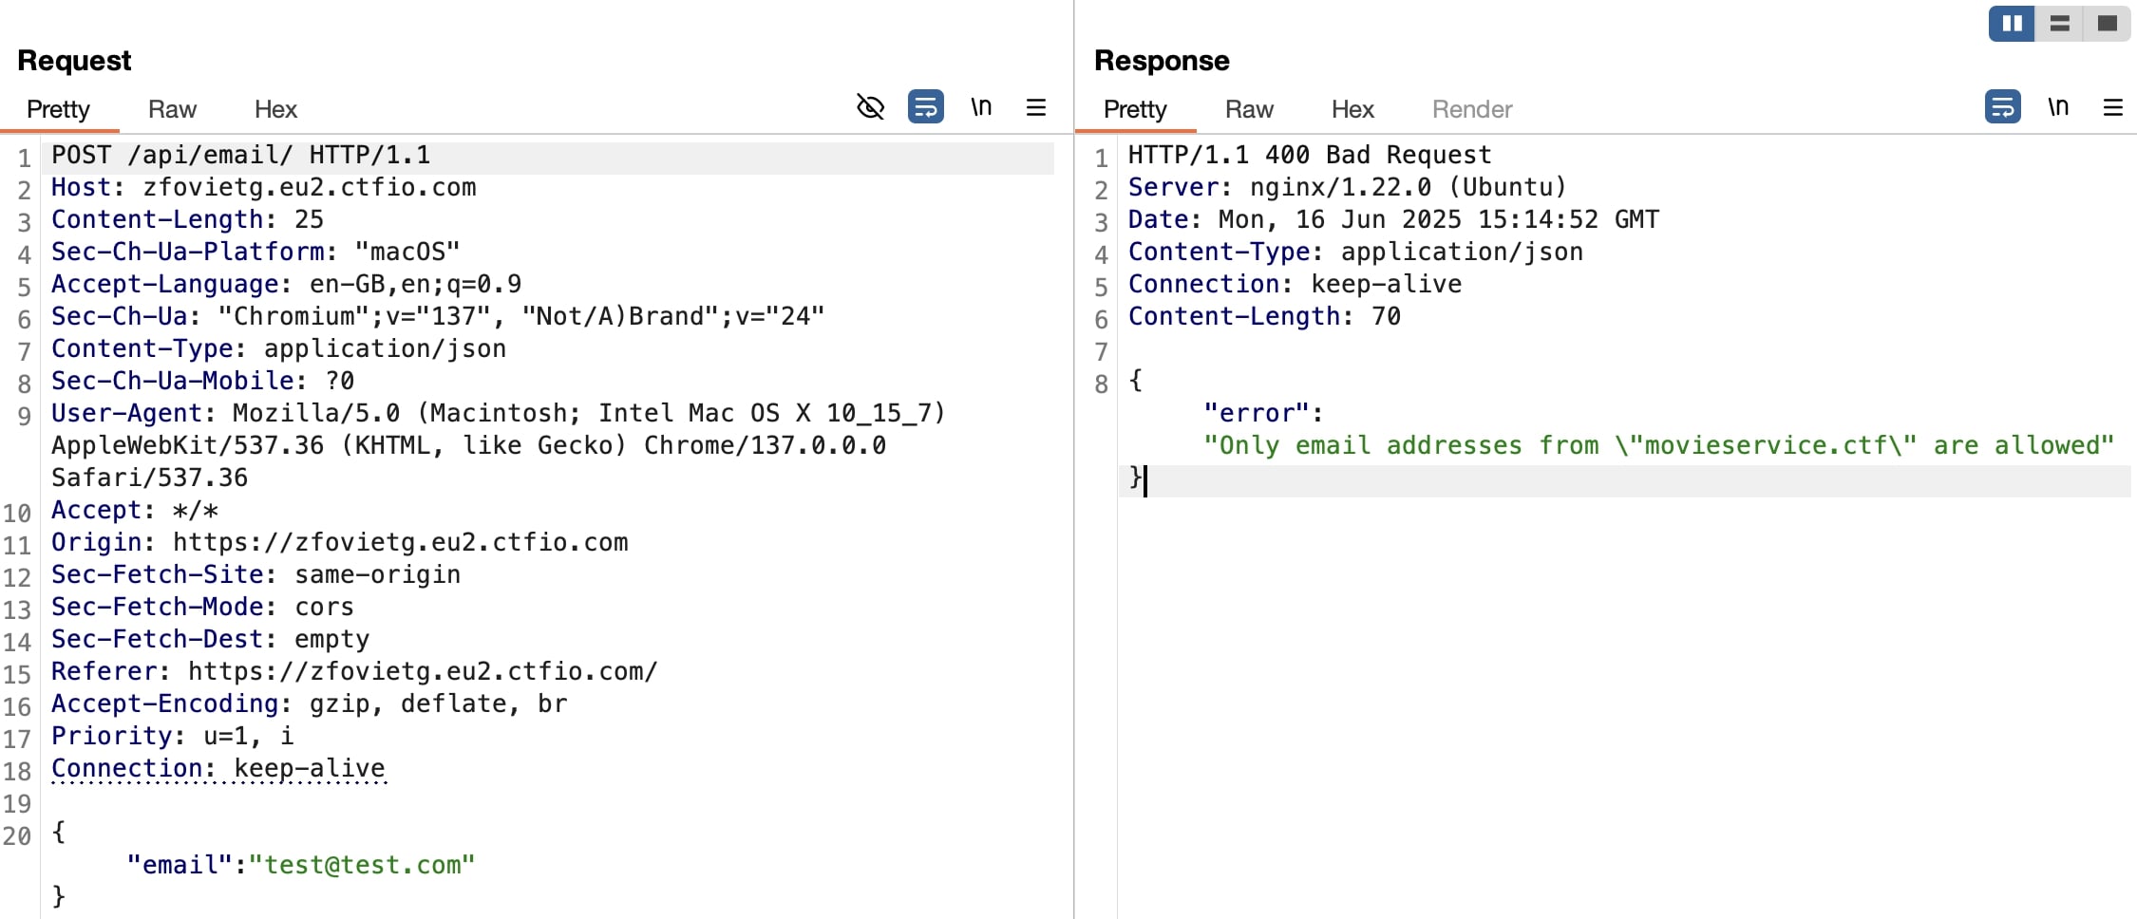
Task: Click the Date header in response
Action: pyautogui.click(x=1393, y=219)
